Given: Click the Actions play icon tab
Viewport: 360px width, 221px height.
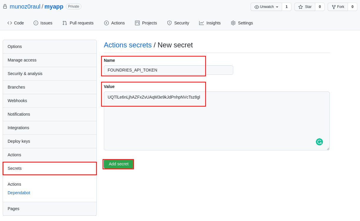Looking at the screenshot, I should [106, 23].
